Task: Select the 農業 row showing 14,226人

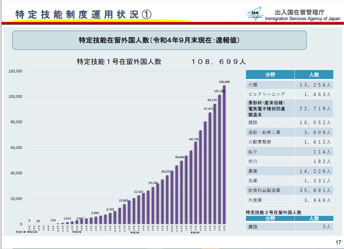Action: 270,171
